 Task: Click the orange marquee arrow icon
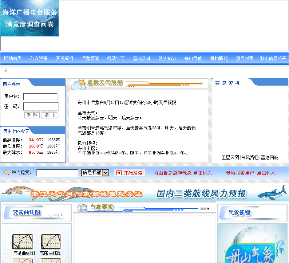point(6,70)
